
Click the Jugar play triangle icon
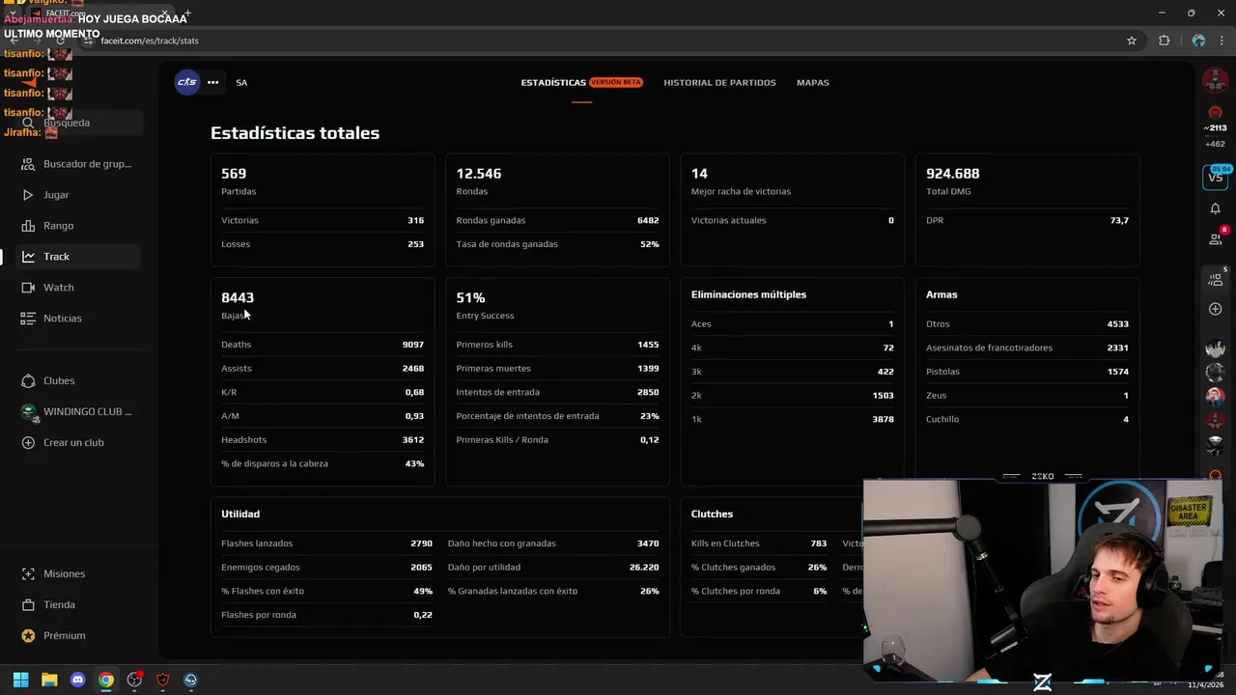click(x=28, y=195)
